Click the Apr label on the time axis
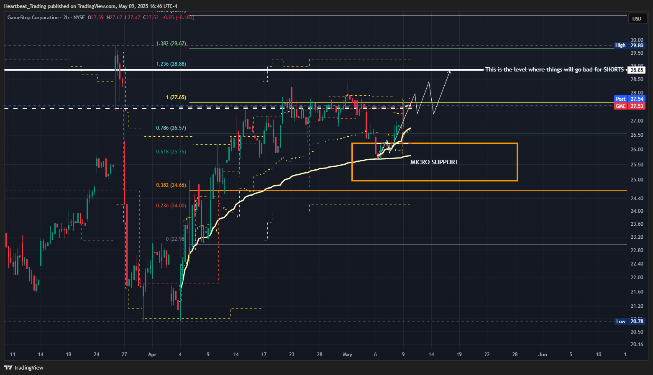653x375 pixels. click(152, 355)
